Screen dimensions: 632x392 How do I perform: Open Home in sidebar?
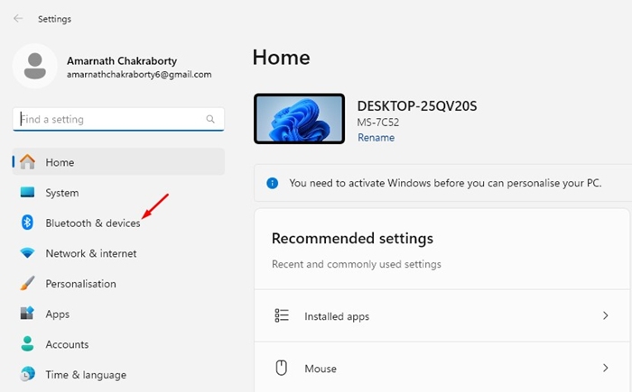pos(118,162)
